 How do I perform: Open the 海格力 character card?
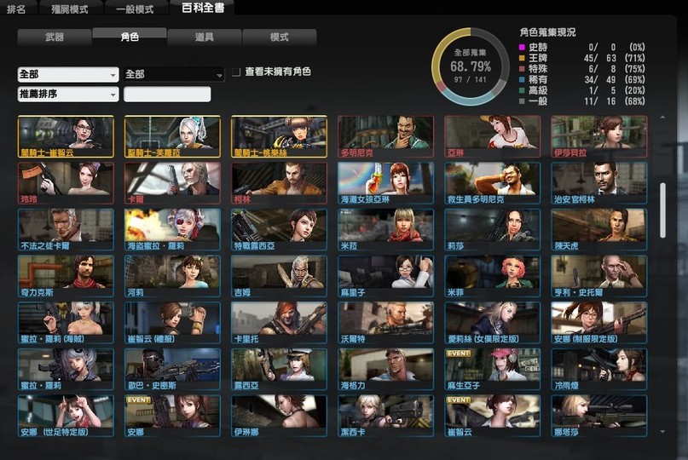coord(385,369)
